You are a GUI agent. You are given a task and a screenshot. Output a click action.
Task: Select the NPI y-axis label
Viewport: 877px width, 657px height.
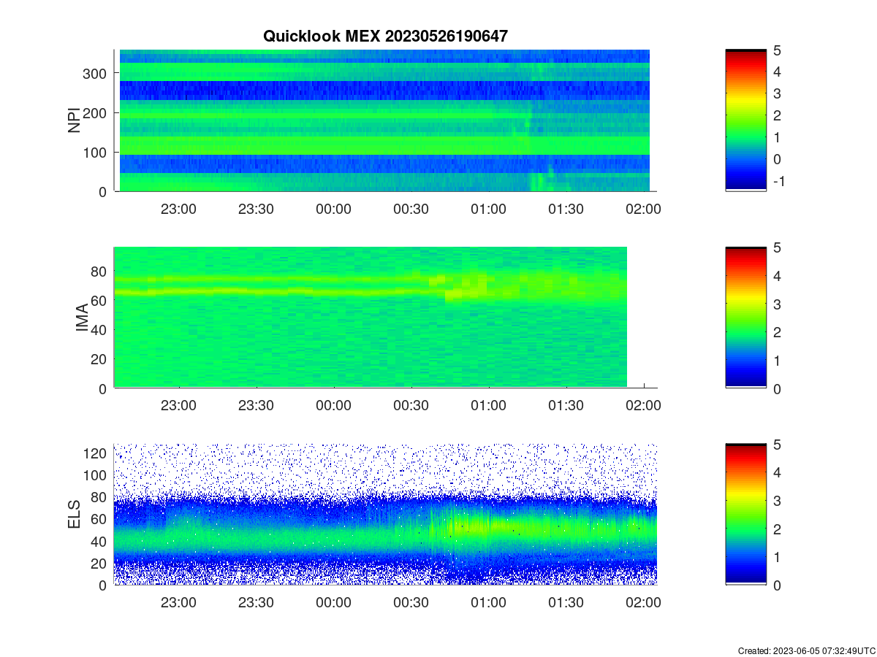75,120
